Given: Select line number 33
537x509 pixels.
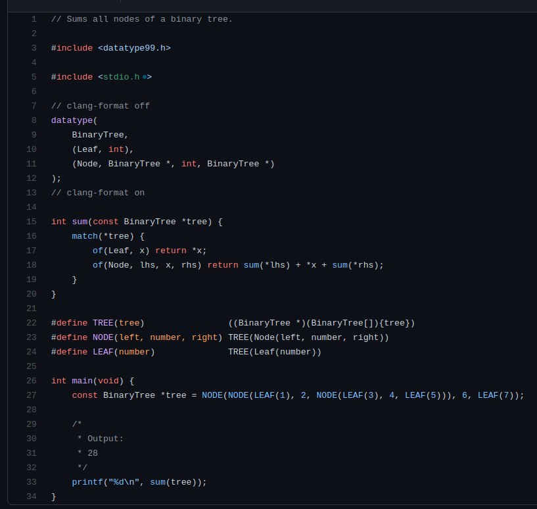Looking at the screenshot, I should [32, 482].
